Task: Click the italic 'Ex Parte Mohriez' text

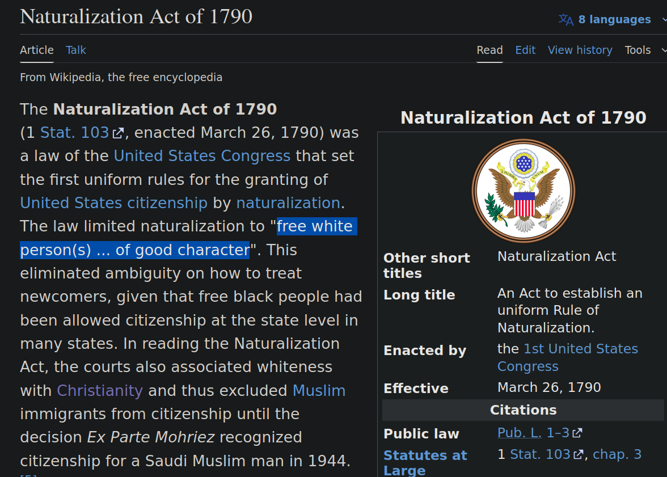Action: point(151,437)
